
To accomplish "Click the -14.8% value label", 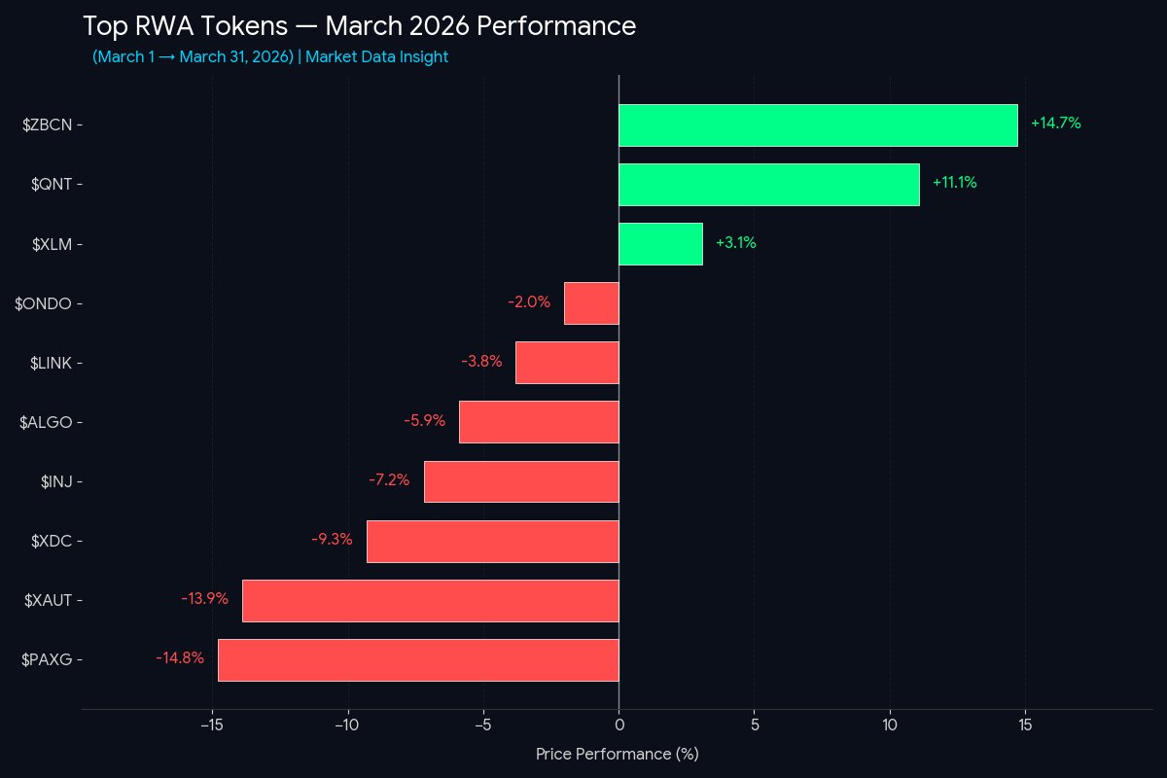I will point(180,658).
